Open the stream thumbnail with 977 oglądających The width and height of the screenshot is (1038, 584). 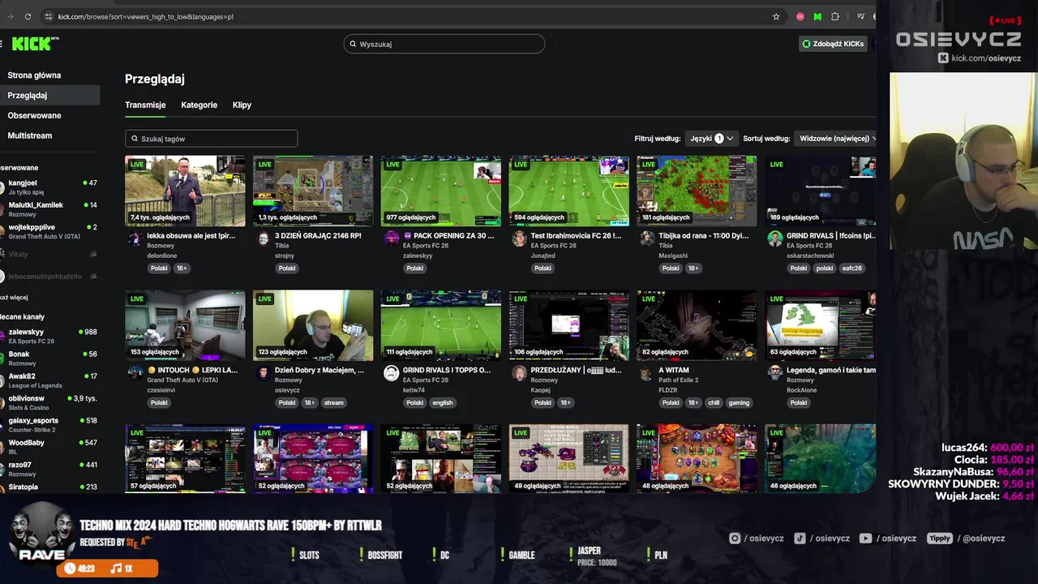coord(441,191)
